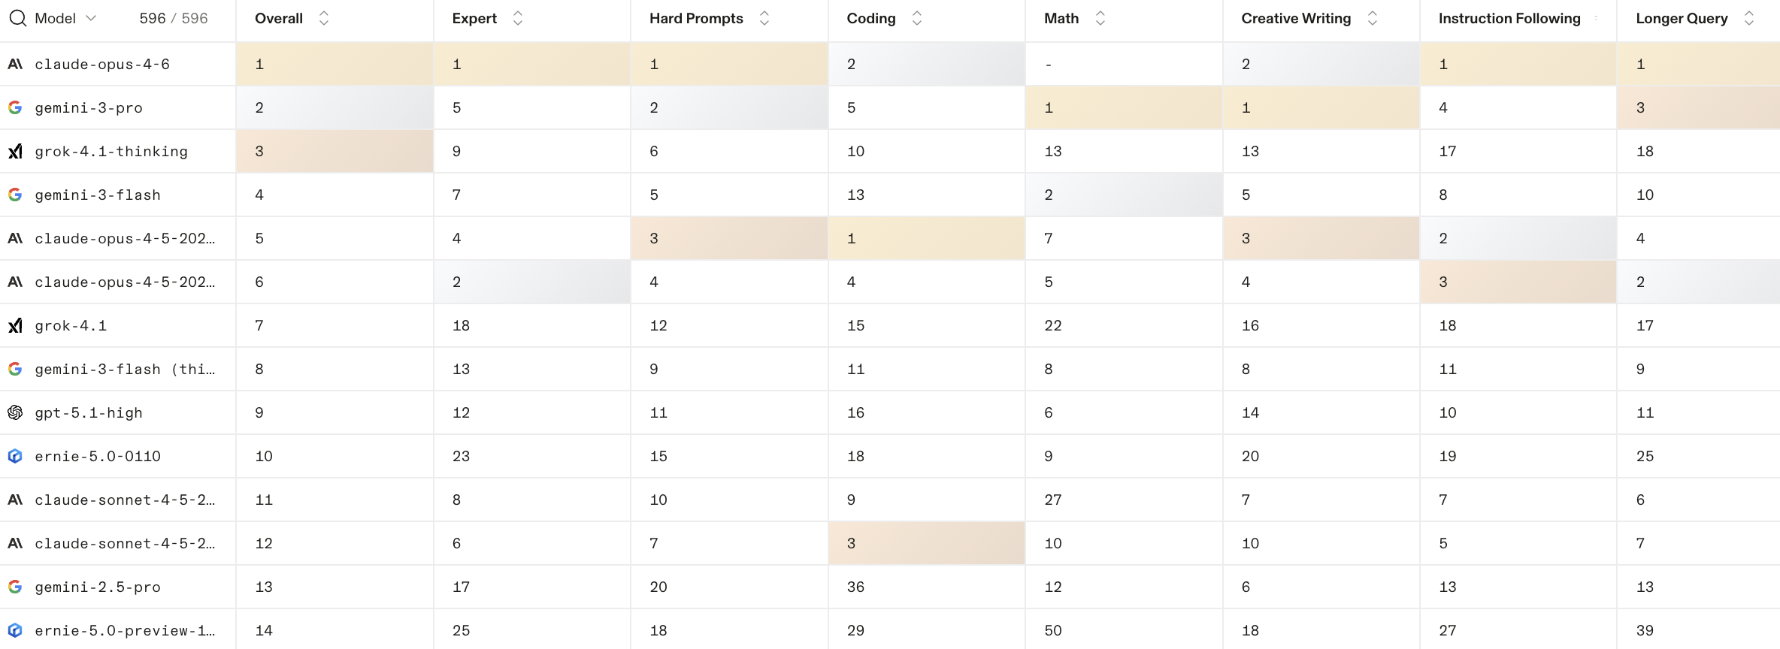Screen dimensions: 1780x649
Task: Open the Model dropdown chevron
Action: point(91,18)
